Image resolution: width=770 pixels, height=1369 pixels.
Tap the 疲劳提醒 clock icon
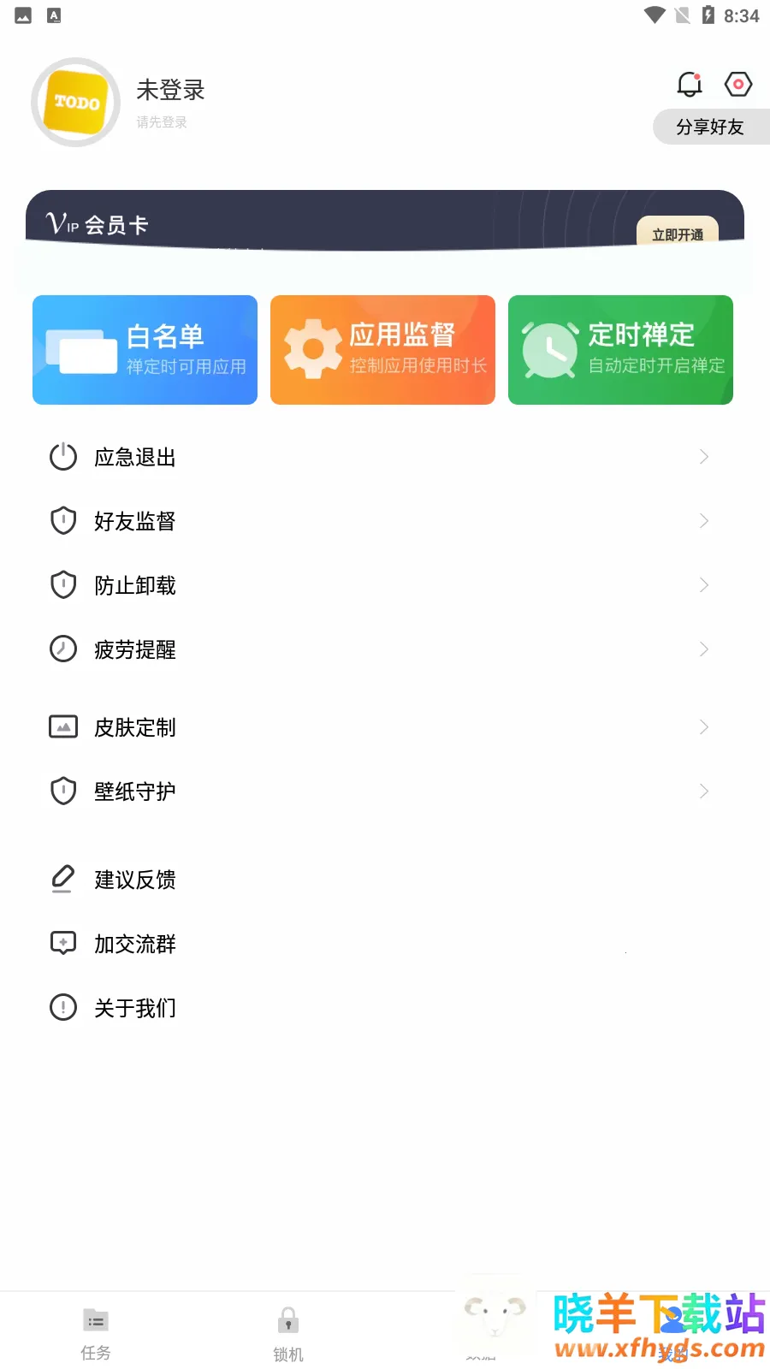point(63,649)
